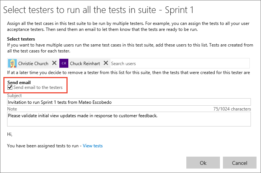
Task: Click the 'Send email' section heading
Action: pos(19,82)
